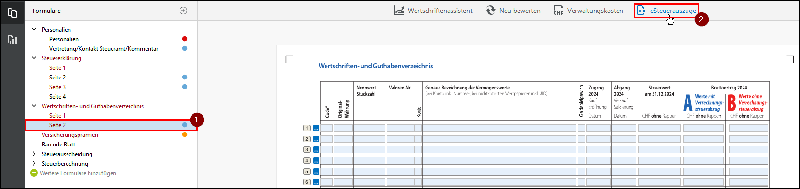Open the Barcode Blatt form

coord(58,144)
